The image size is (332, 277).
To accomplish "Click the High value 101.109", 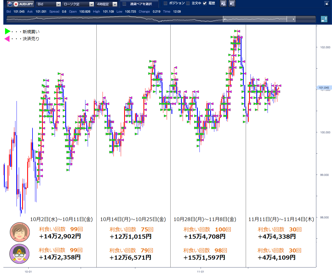I will click(x=108, y=12).
